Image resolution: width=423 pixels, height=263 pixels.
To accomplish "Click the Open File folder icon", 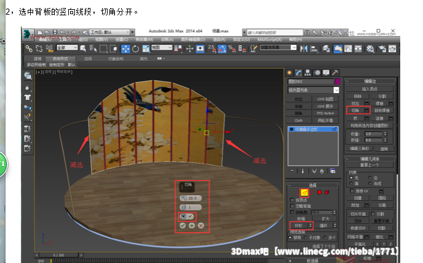I will coord(47,32).
